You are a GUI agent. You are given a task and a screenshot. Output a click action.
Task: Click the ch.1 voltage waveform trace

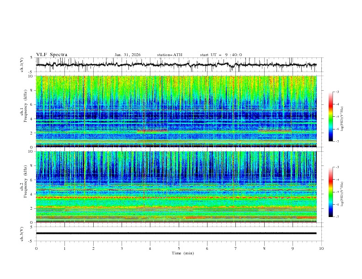(176, 65)
